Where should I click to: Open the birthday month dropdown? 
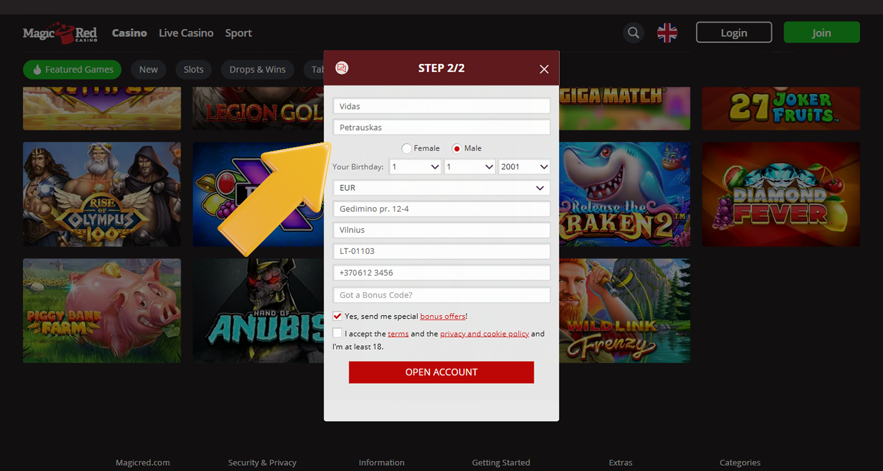[x=469, y=167]
